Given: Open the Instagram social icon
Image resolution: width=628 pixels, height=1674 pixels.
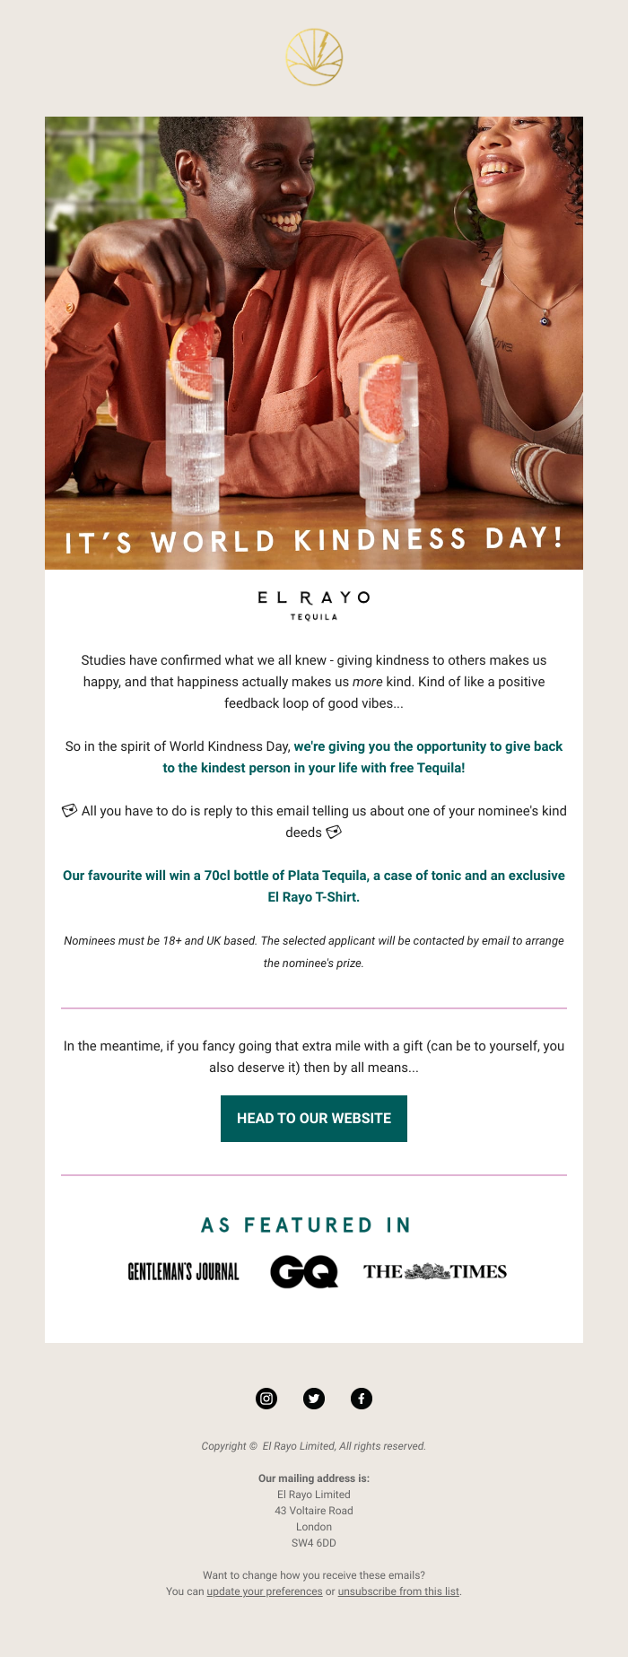Looking at the screenshot, I should [266, 1399].
